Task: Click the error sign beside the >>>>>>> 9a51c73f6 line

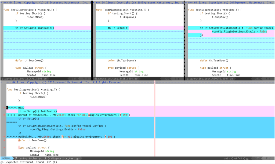Action: [x=4, y=137]
